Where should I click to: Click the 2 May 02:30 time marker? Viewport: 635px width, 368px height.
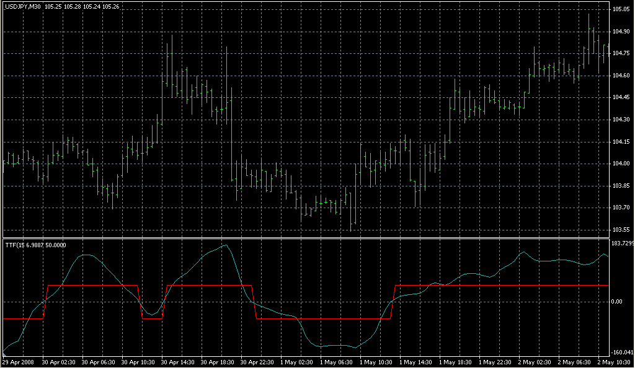535,362
